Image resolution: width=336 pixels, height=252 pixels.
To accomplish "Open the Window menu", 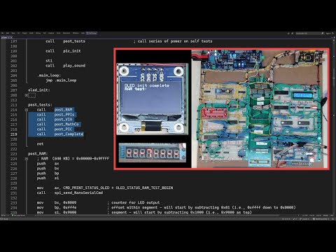I will [x=76, y=33].
